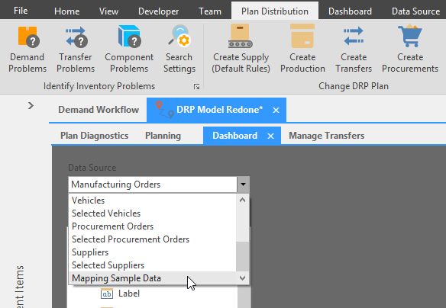This screenshot has height=308, width=446.
Task: Click the Create Procurements cart icon
Action: pos(410,36)
